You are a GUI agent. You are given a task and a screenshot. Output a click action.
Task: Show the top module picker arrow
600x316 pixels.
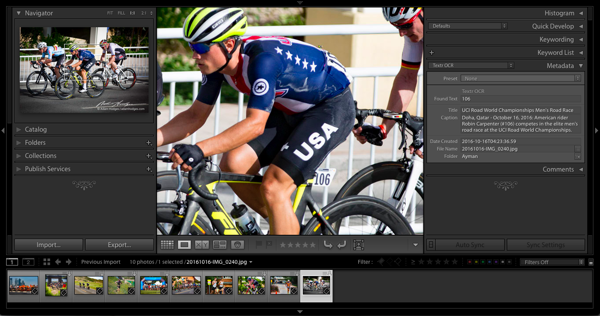click(300, 3)
